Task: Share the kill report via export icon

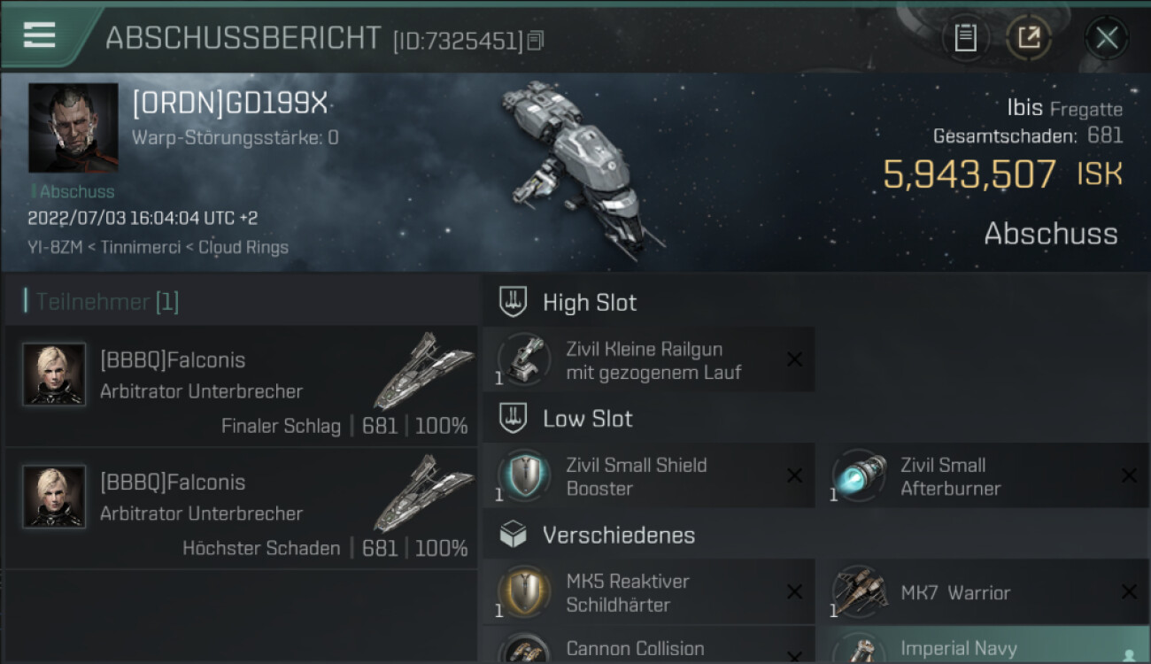Action: click(1029, 38)
